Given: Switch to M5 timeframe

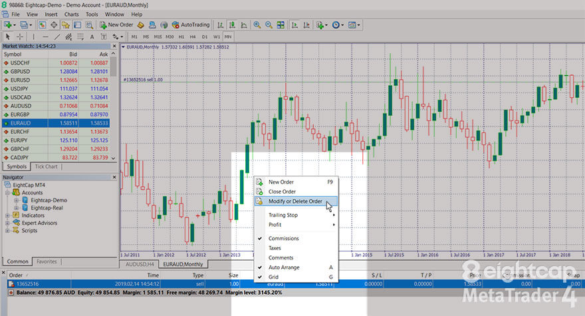Looking at the screenshot, I should point(146,37).
